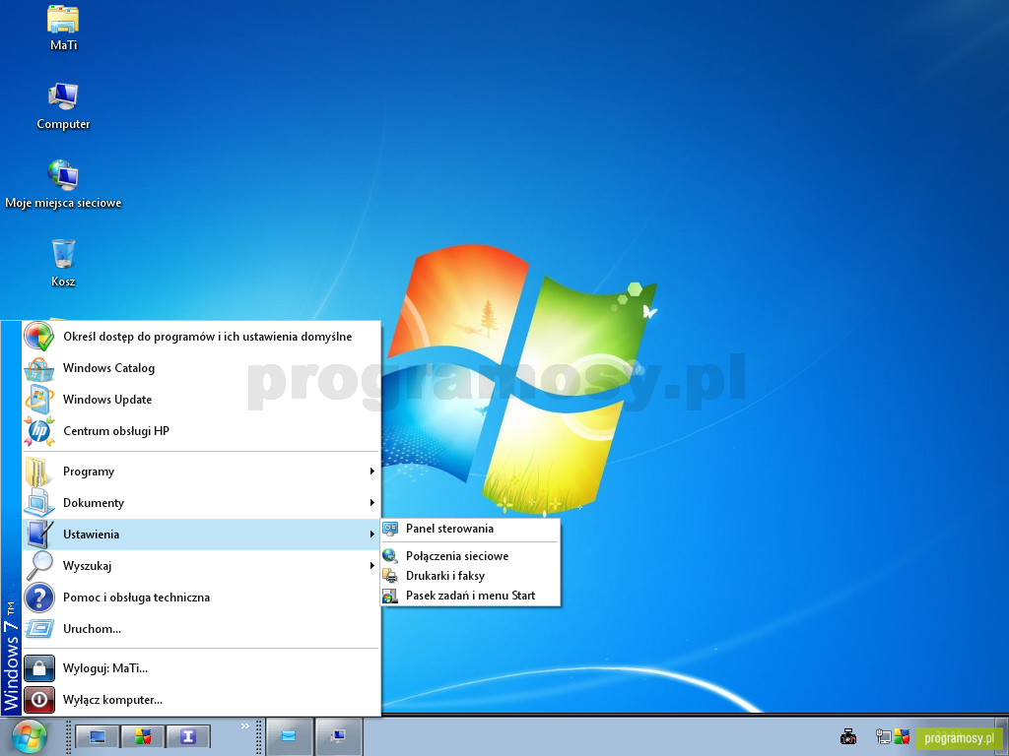Select the Ustawienia menu item
This screenshot has height=756, width=1009.
[x=201, y=535]
